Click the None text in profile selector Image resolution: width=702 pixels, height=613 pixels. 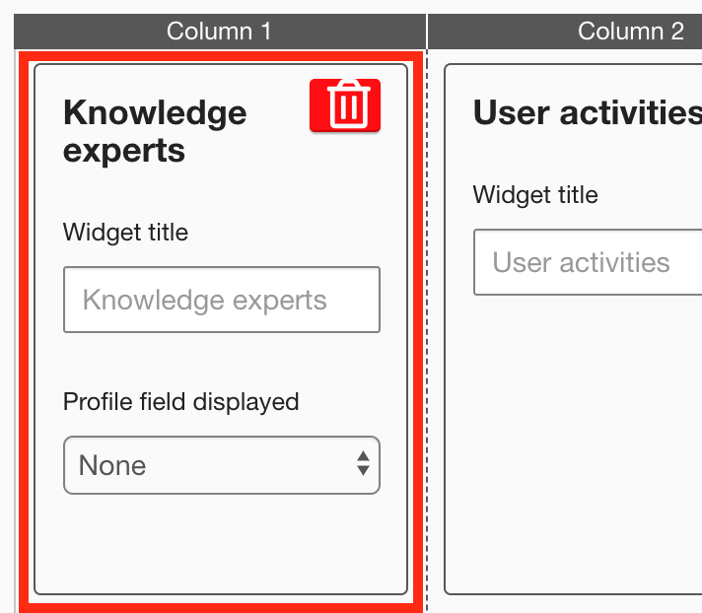(x=112, y=465)
